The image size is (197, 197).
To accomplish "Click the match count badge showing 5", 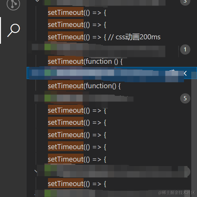I will 185,98.
